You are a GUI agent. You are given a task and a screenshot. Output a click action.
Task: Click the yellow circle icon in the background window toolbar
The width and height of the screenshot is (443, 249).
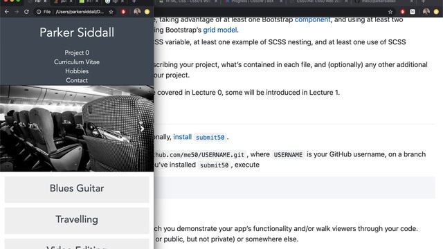(x=436, y=12)
